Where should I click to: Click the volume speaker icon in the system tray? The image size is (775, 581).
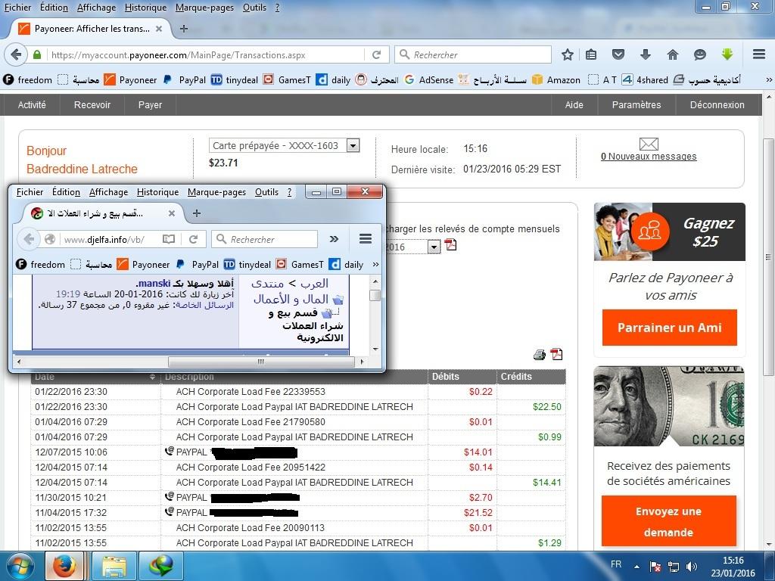pos(692,567)
